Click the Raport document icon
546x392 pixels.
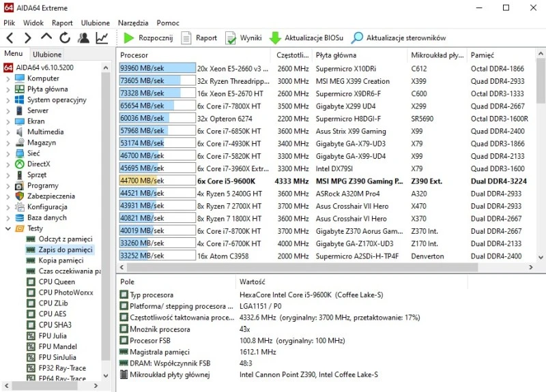[x=186, y=38]
